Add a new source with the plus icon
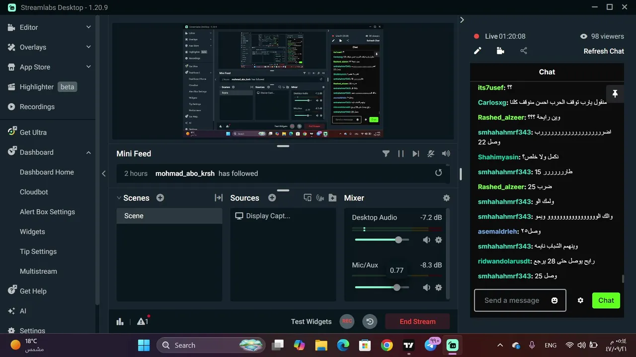The image size is (636, 357). [272, 198]
